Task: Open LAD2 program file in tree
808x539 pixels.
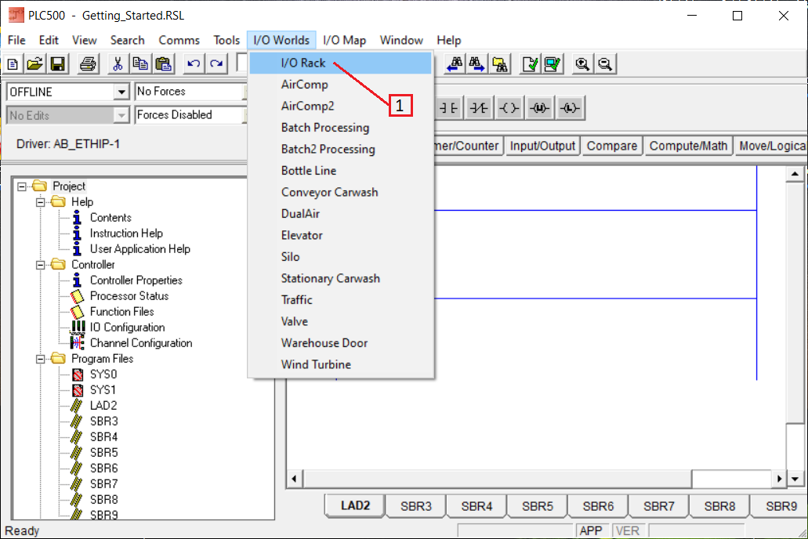Action: [103, 406]
